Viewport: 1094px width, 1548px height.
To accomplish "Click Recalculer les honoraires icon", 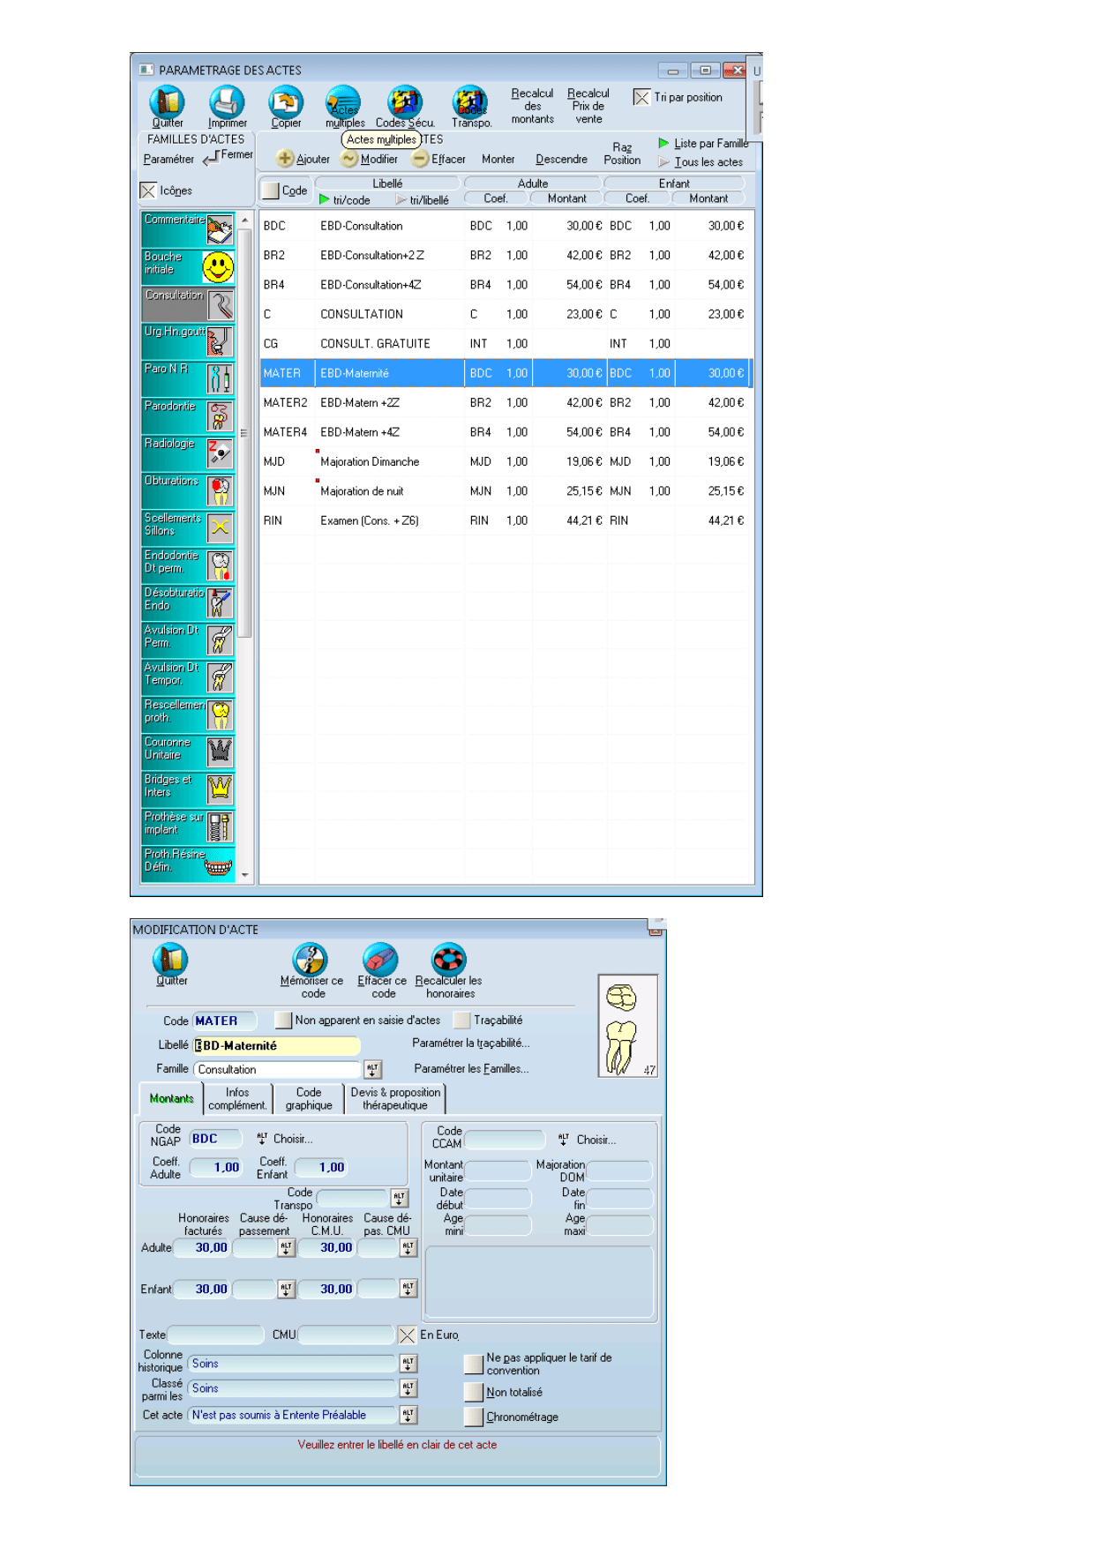I will [x=448, y=960].
